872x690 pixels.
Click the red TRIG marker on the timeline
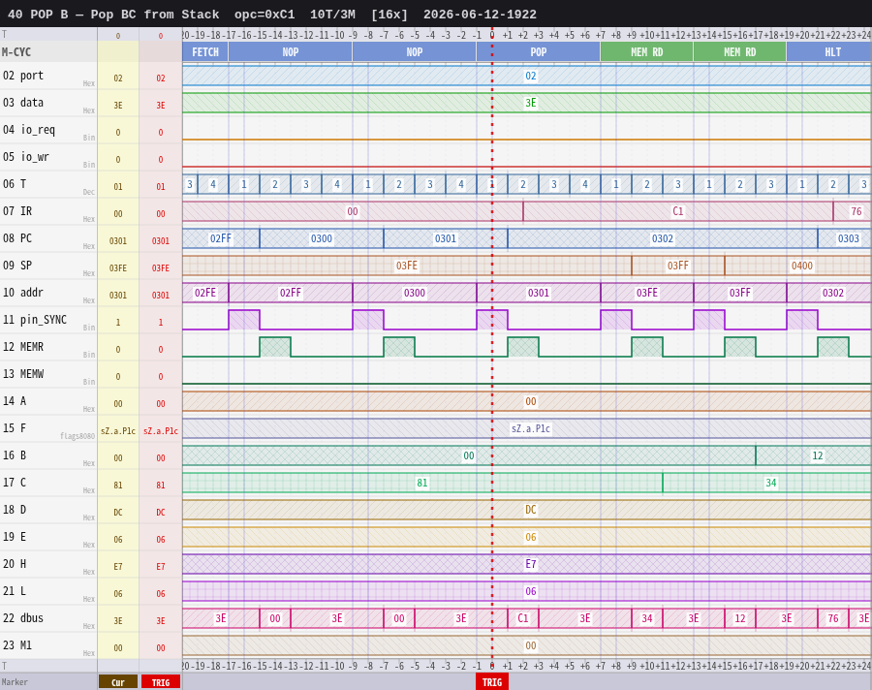tap(491, 682)
